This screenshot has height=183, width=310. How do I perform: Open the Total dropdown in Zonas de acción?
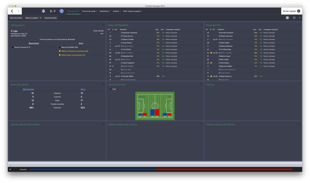pyautogui.click(x=114, y=89)
